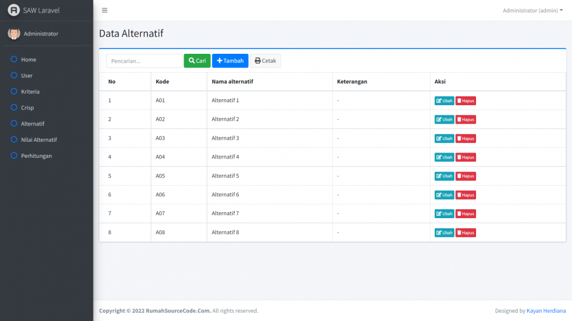Delete Alternatif 5 with Hapus
This screenshot has width=572, height=321.
[465, 176]
